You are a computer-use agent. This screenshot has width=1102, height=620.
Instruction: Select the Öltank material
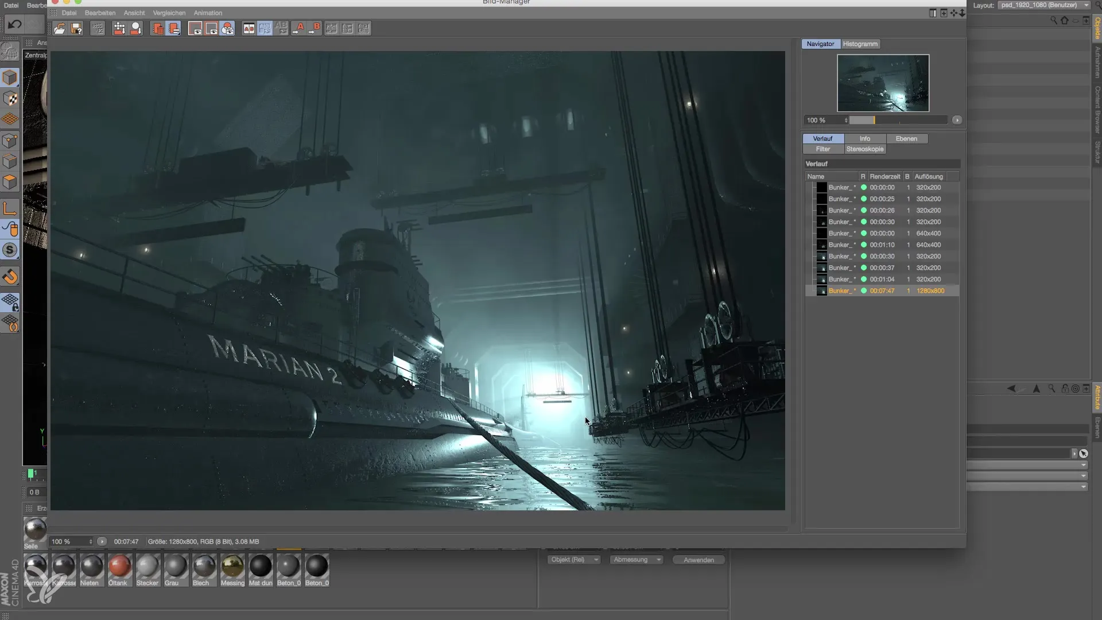tap(119, 570)
